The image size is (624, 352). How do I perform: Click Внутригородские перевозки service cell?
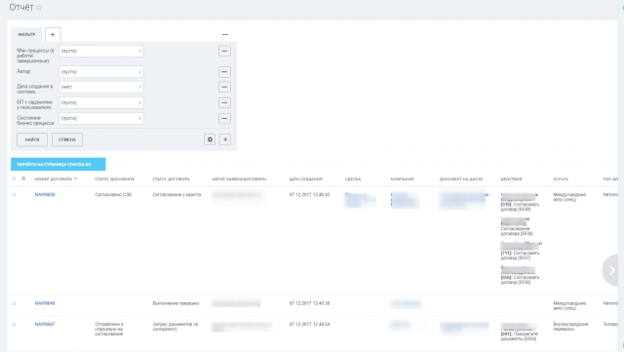point(570,327)
